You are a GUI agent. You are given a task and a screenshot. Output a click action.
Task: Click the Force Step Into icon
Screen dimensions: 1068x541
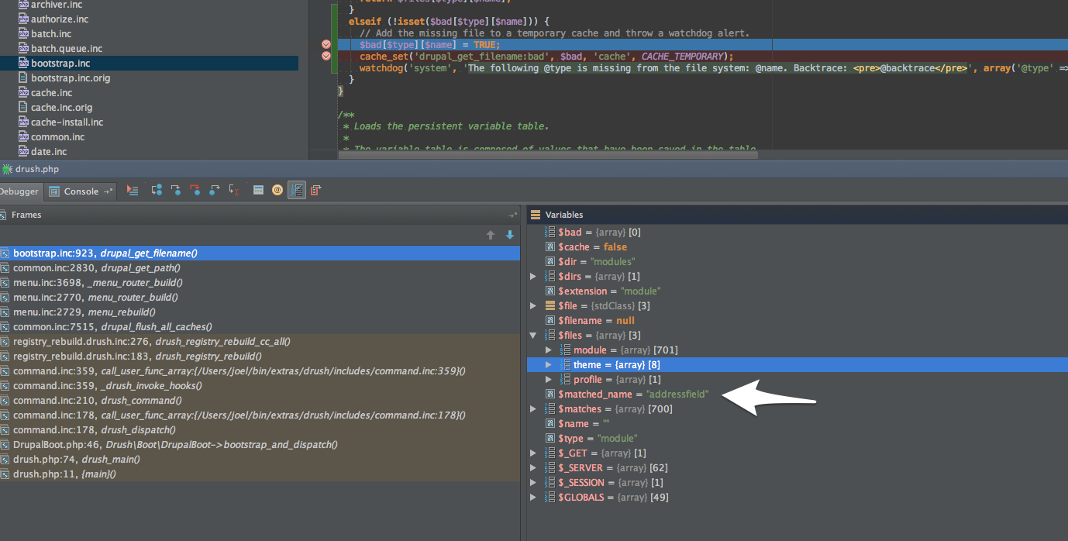point(195,190)
